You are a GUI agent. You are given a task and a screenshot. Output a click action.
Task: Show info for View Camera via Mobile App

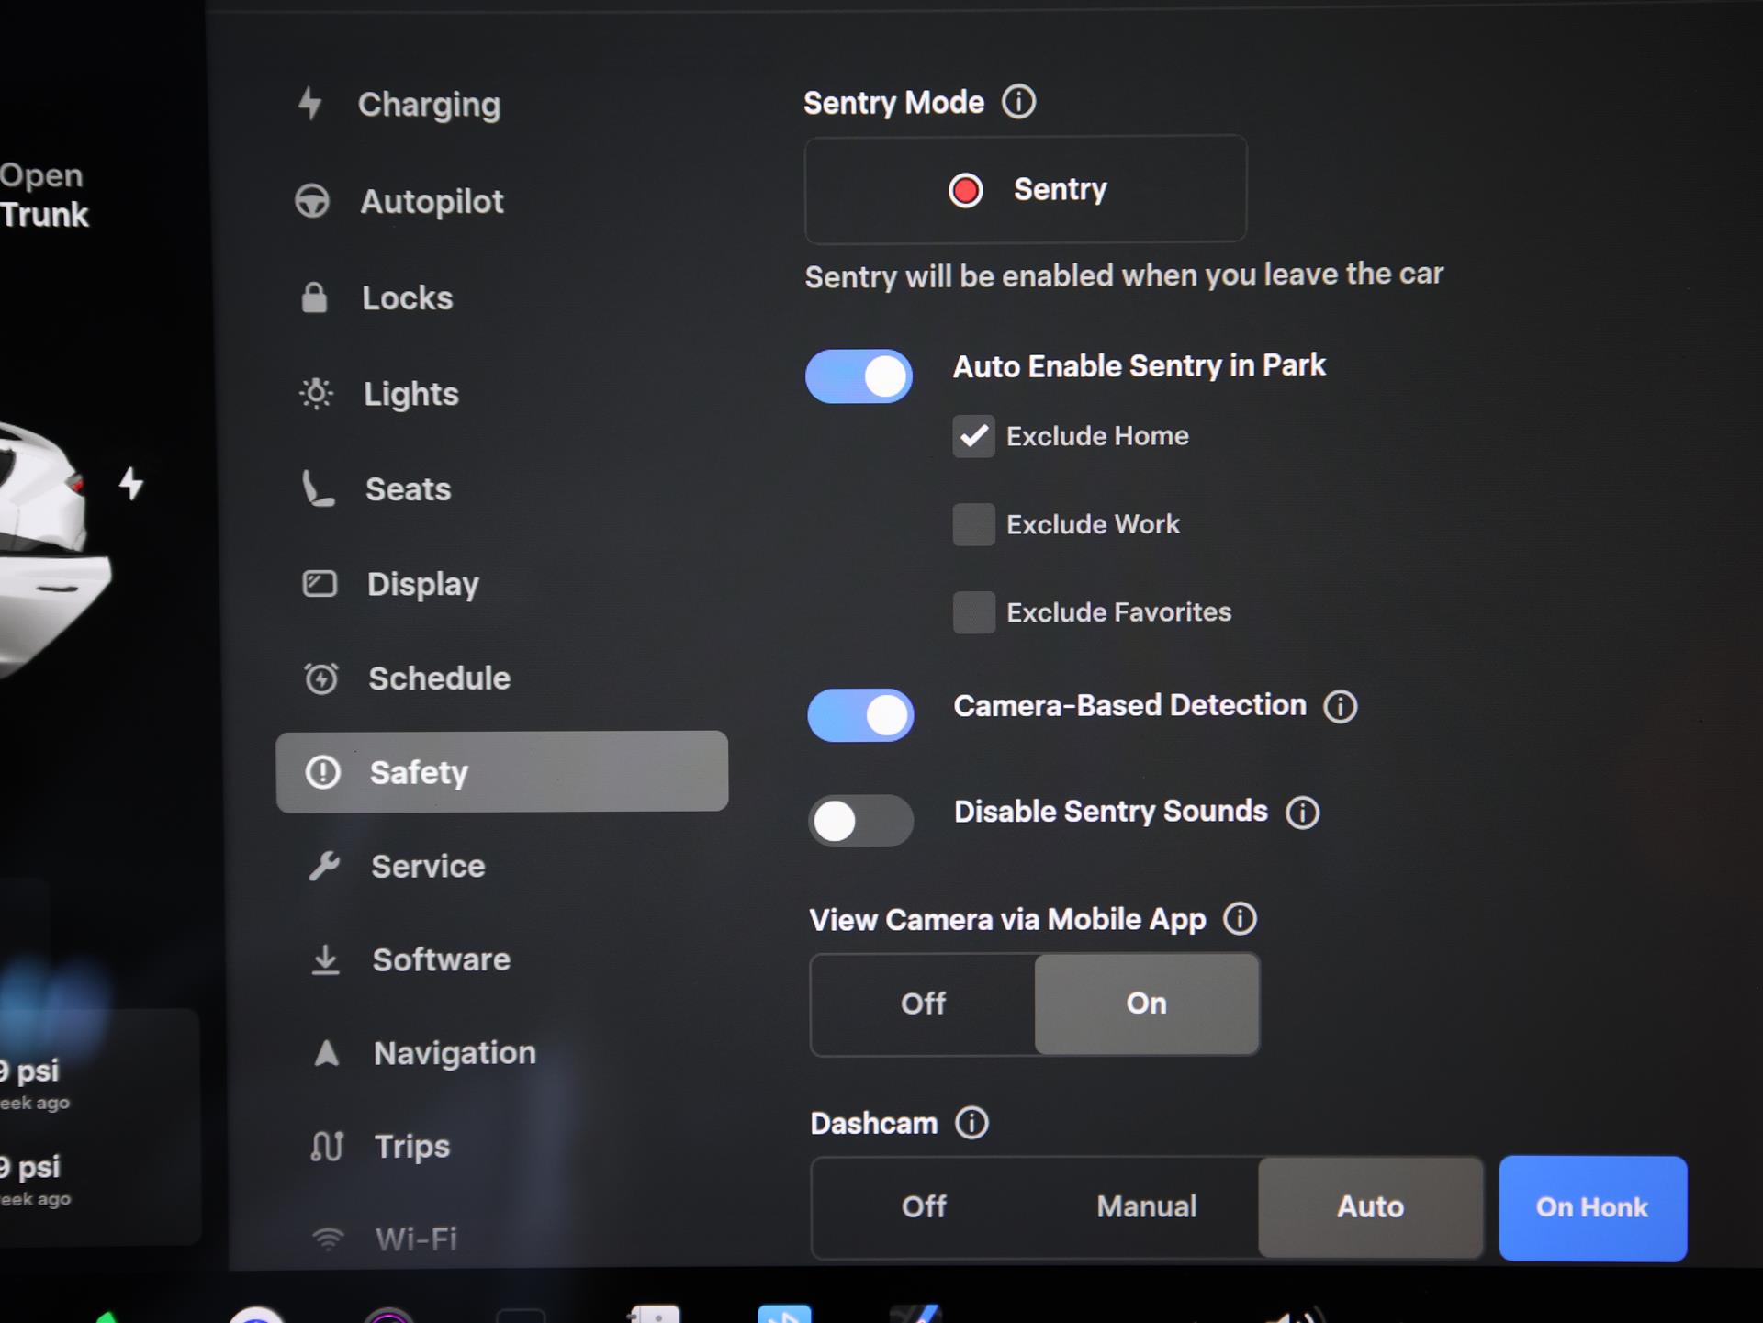tap(1240, 919)
